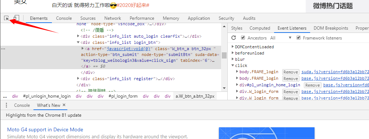
Task: Select the Event Listeners pane tab
Action: [x=292, y=28]
